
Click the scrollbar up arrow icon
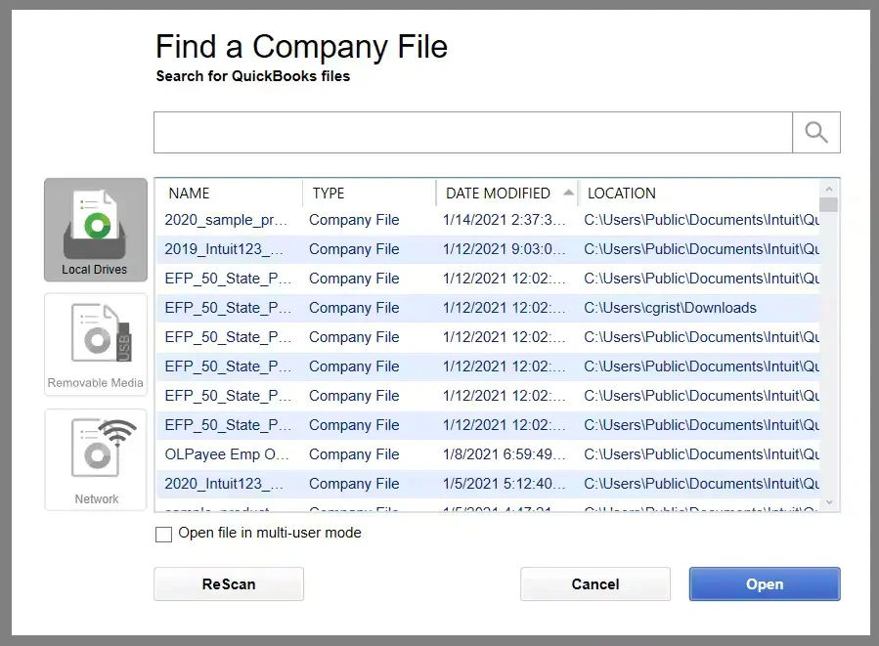[x=829, y=189]
